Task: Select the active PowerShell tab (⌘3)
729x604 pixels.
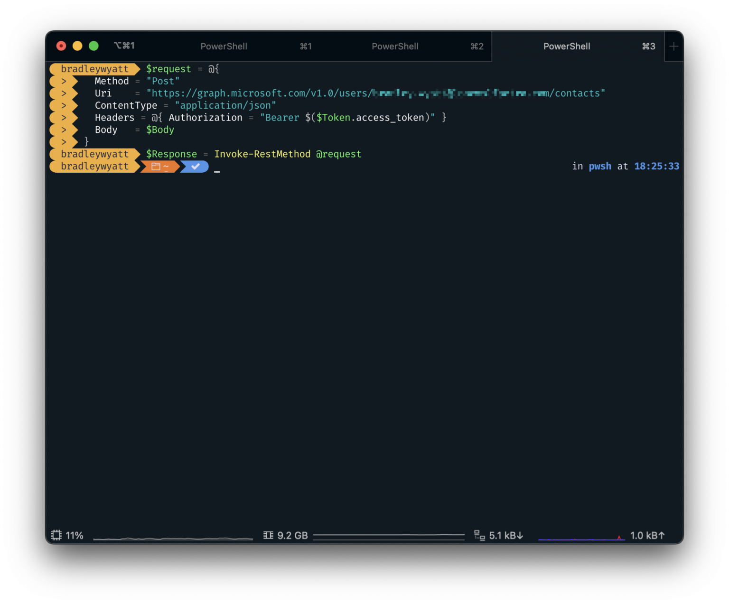Action: [578, 46]
